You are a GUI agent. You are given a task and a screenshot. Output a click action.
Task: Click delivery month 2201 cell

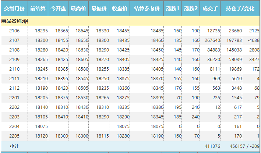click(14, 97)
